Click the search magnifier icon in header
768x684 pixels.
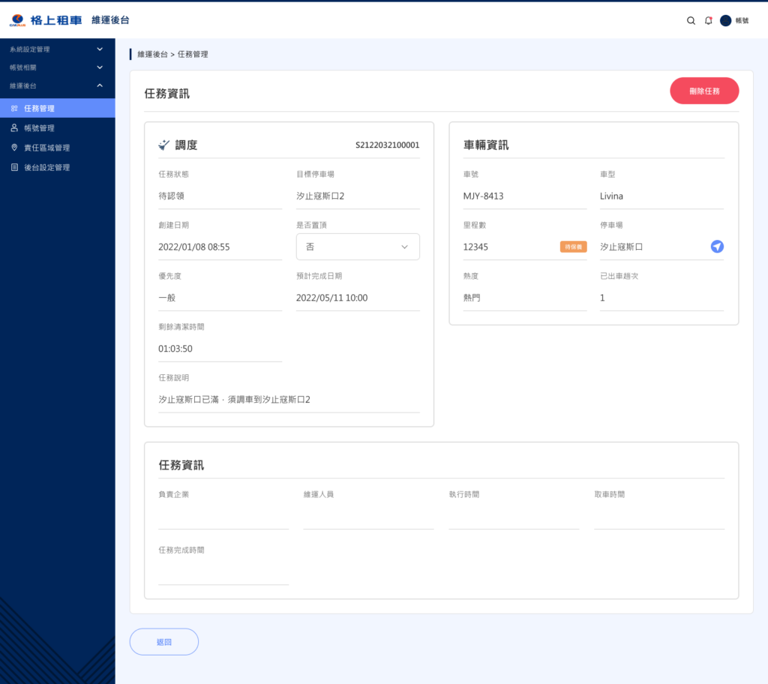pos(691,21)
